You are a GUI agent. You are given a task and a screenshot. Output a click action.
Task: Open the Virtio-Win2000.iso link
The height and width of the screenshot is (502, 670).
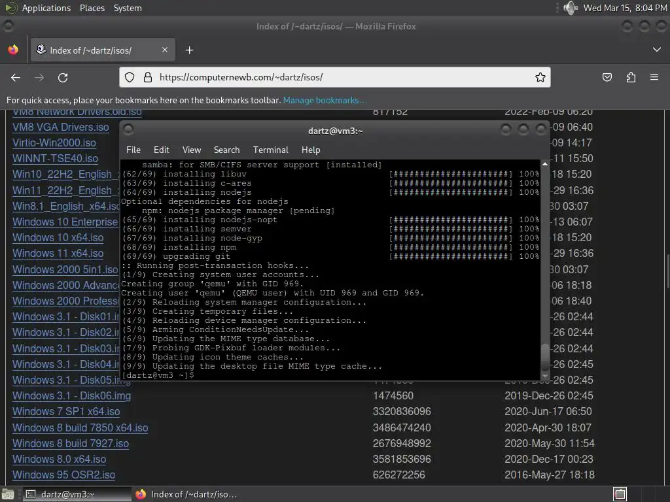point(54,143)
